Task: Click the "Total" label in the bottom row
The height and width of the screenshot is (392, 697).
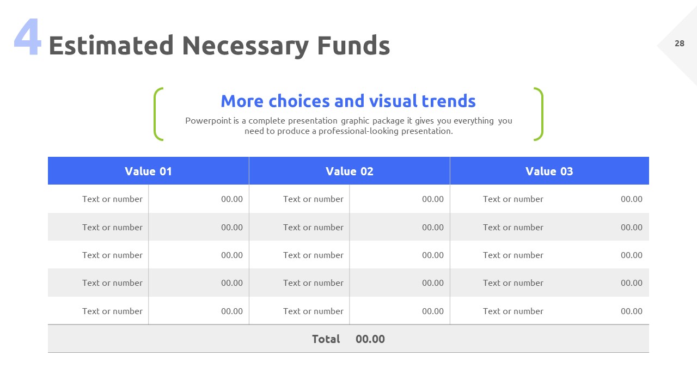Action: point(326,339)
